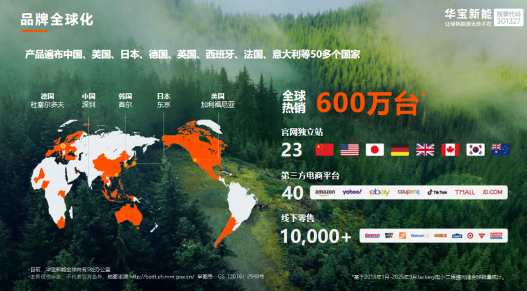Select the United States flag

click(350, 150)
